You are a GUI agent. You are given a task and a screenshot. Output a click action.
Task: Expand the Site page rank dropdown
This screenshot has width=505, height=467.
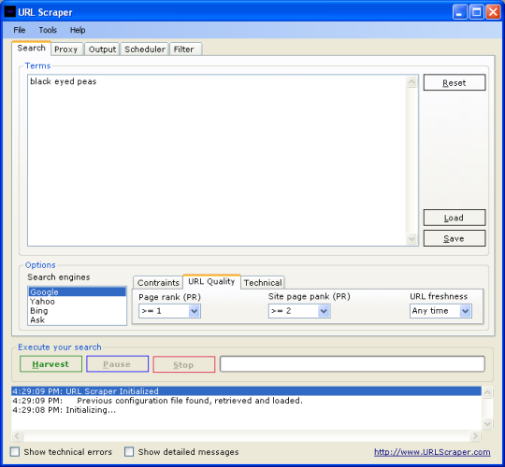click(x=324, y=311)
